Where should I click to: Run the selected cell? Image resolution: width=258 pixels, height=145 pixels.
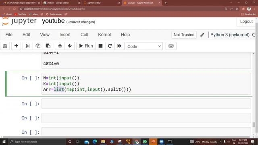pyautogui.click(x=86, y=46)
